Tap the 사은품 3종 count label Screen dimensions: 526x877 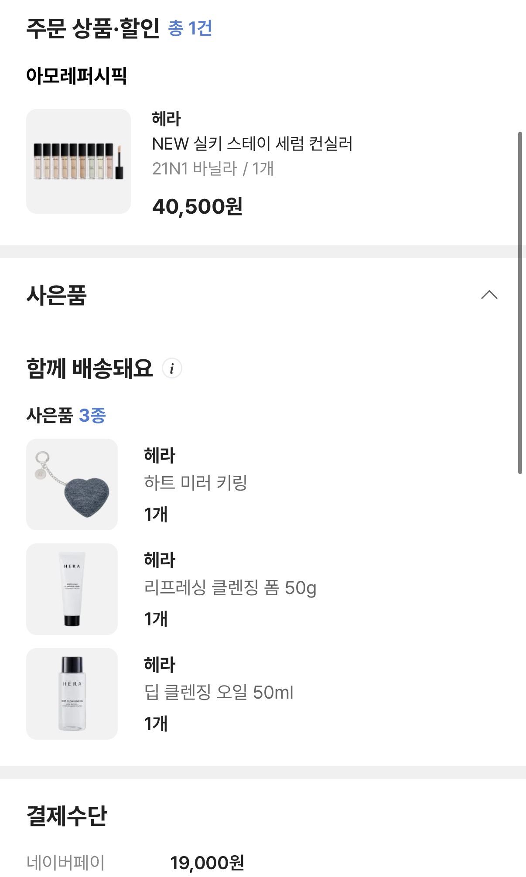(66, 415)
